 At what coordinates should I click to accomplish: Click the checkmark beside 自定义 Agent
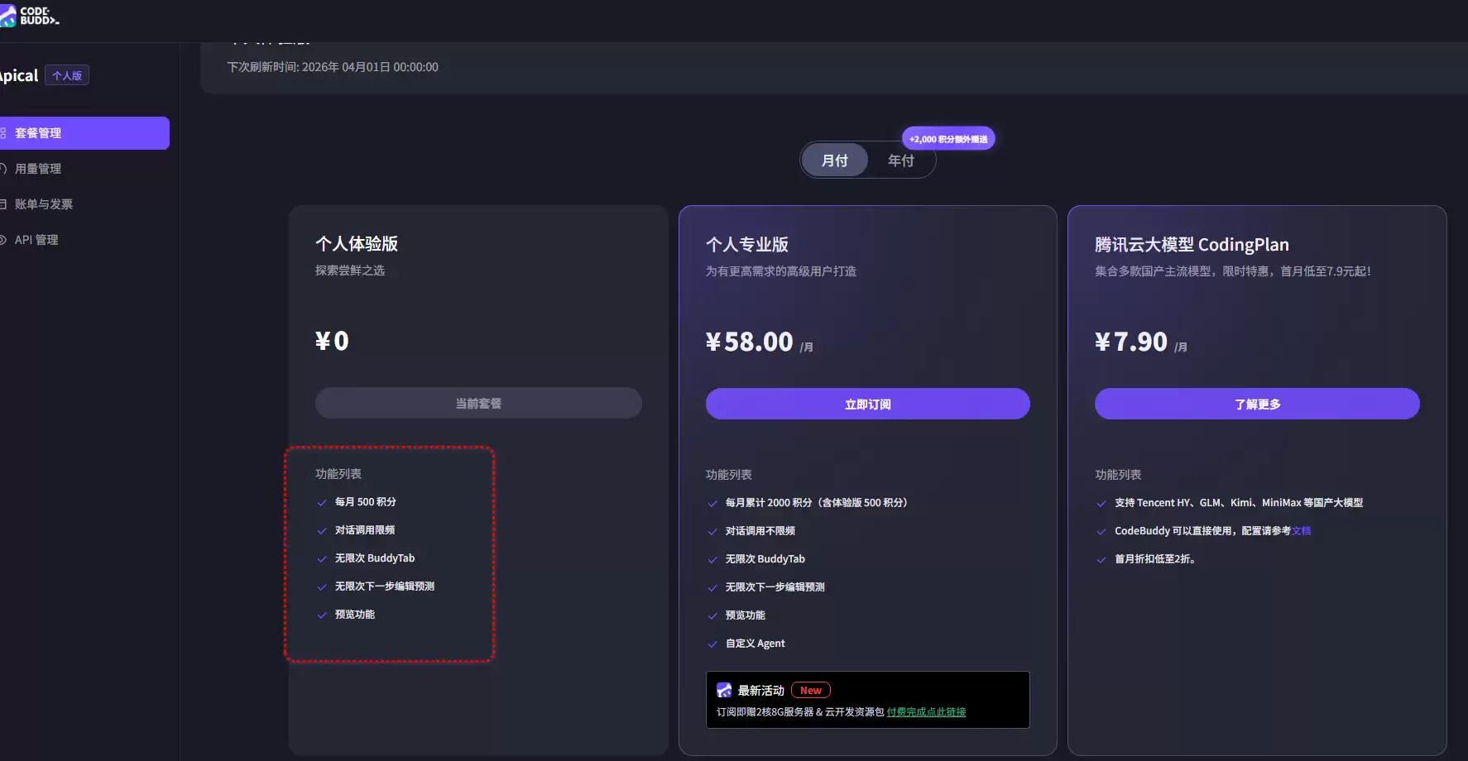coord(712,644)
